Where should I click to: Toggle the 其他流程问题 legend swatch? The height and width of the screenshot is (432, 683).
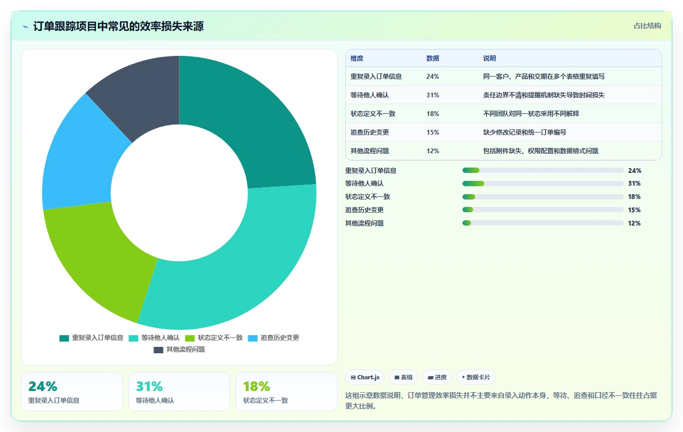(x=159, y=350)
